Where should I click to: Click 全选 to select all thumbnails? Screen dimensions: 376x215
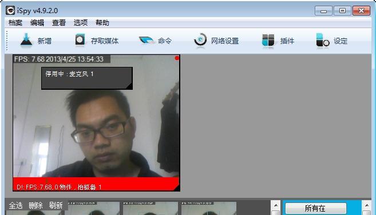coord(15,205)
